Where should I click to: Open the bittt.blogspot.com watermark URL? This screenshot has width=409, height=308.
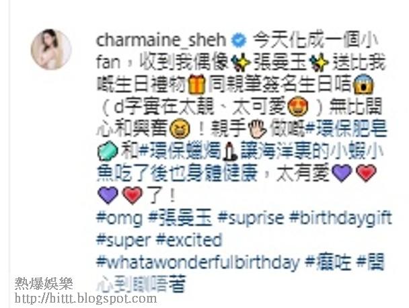[85, 299]
